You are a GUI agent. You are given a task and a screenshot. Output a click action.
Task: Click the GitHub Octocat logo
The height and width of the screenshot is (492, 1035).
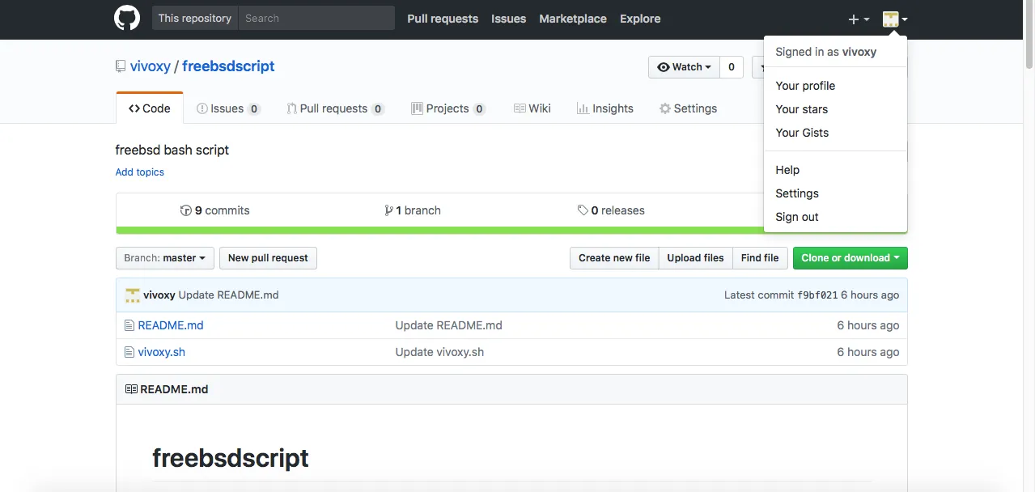[x=127, y=19]
